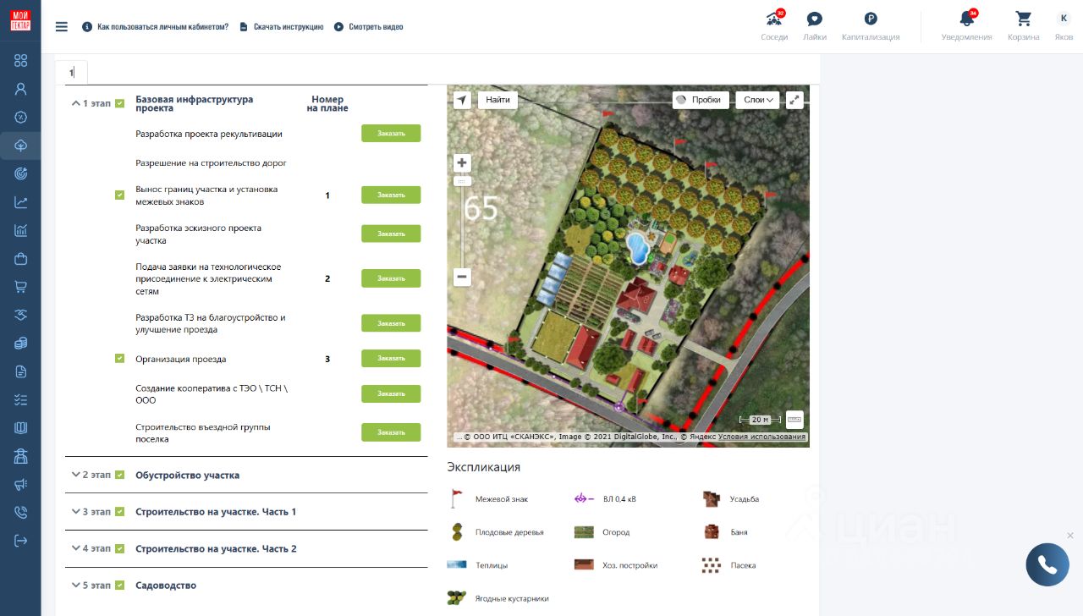The width and height of the screenshot is (1083, 616).
Task: Open the handshake sidebar icon
Action: tap(21, 316)
